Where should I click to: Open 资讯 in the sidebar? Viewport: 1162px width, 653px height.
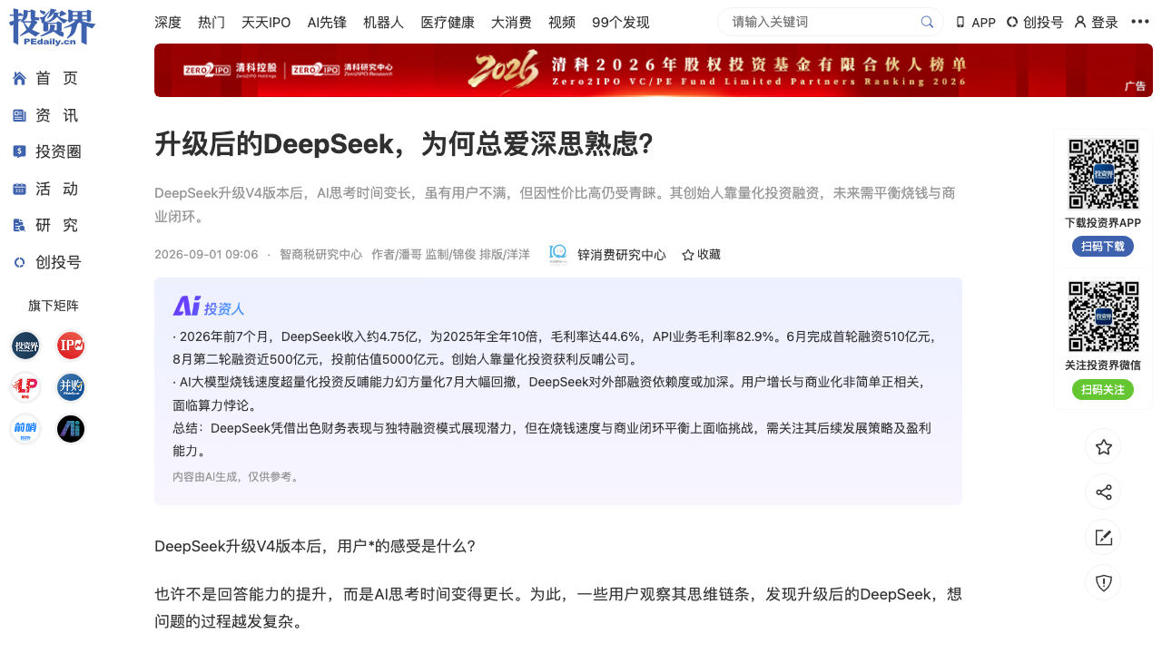tap(45, 116)
